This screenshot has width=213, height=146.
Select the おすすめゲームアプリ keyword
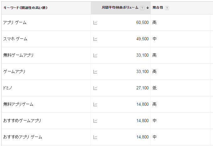(x=22, y=121)
